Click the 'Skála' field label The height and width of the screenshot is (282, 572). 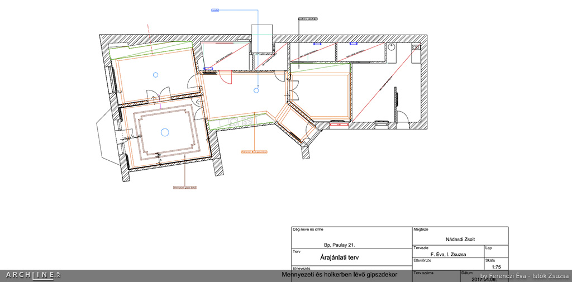[490, 260]
